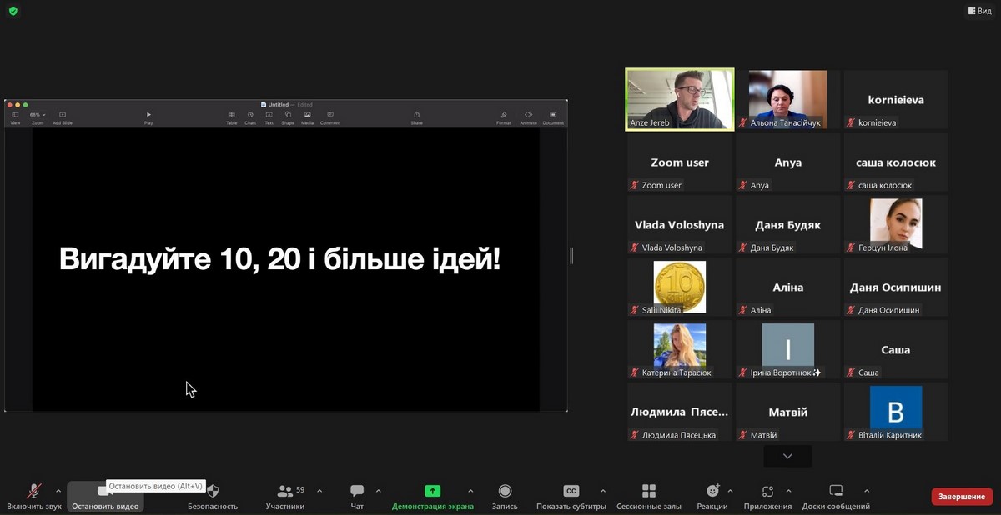Expand the arrow next to Участники
1001x515 pixels.
point(319,491)
